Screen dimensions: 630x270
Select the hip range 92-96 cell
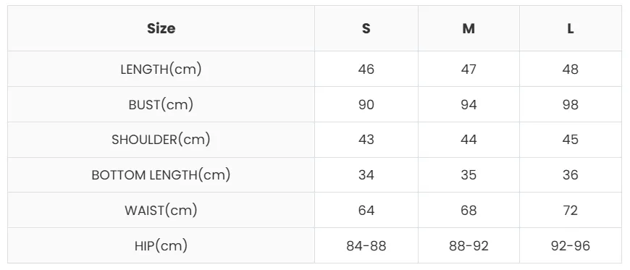(x=571, y=245)
